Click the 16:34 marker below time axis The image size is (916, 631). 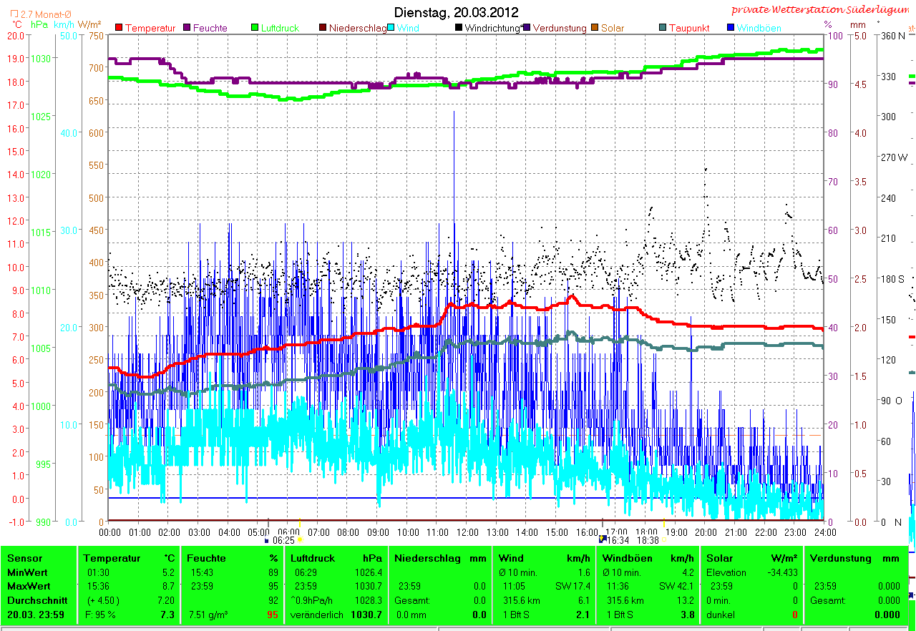pos(616,541)
